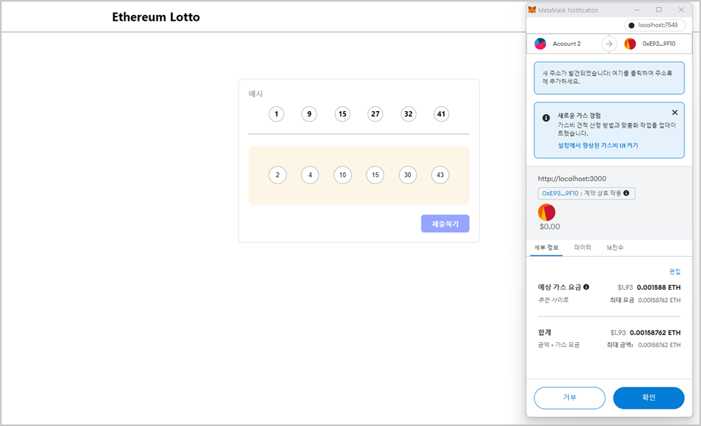Screen dimensions: 701x426
Task: Click the estimated gas fee info icon
Action: coord(588,287)
